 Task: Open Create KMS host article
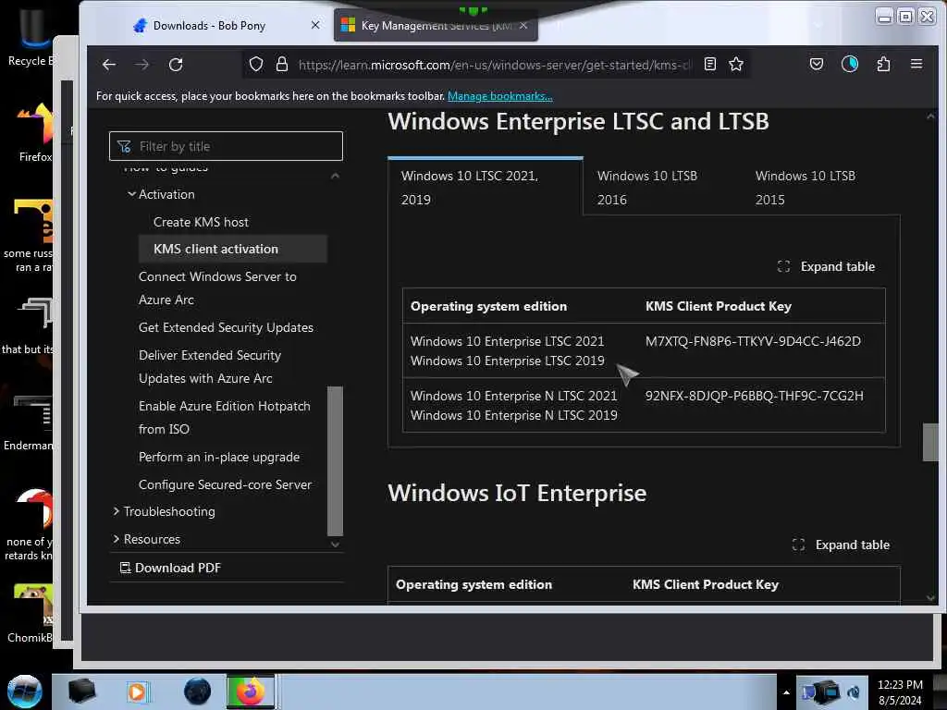tap(201, 222)
